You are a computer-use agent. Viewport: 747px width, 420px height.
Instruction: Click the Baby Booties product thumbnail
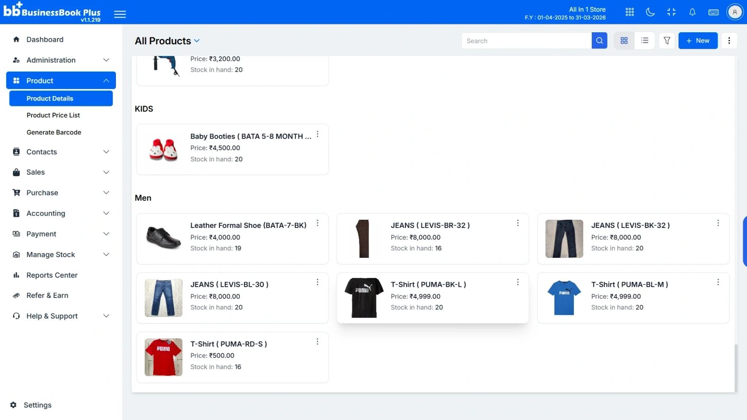pyautogui.click(x=163, y=149)
